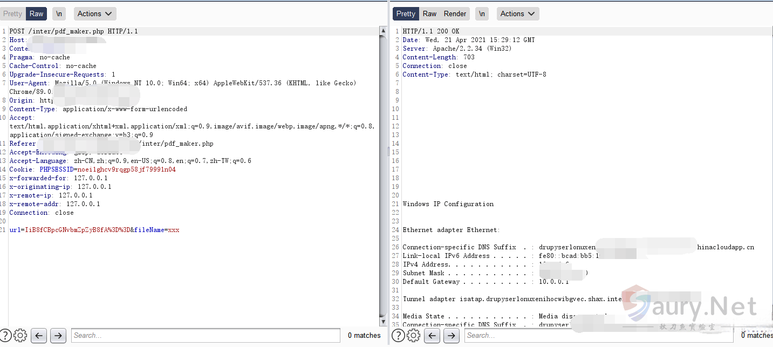Expand the response Actions dropdown
773x347 pixels.
[x=517, y=14]
